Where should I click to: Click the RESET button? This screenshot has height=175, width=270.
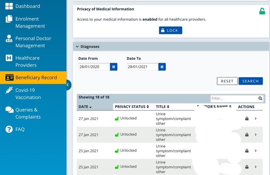[227, 81]
